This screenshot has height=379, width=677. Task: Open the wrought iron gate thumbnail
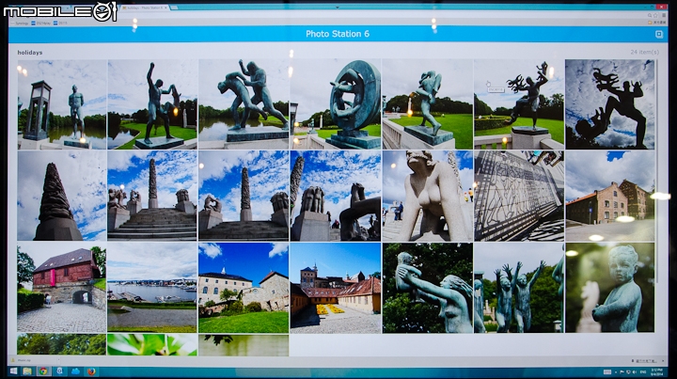[x=519, y=196]
